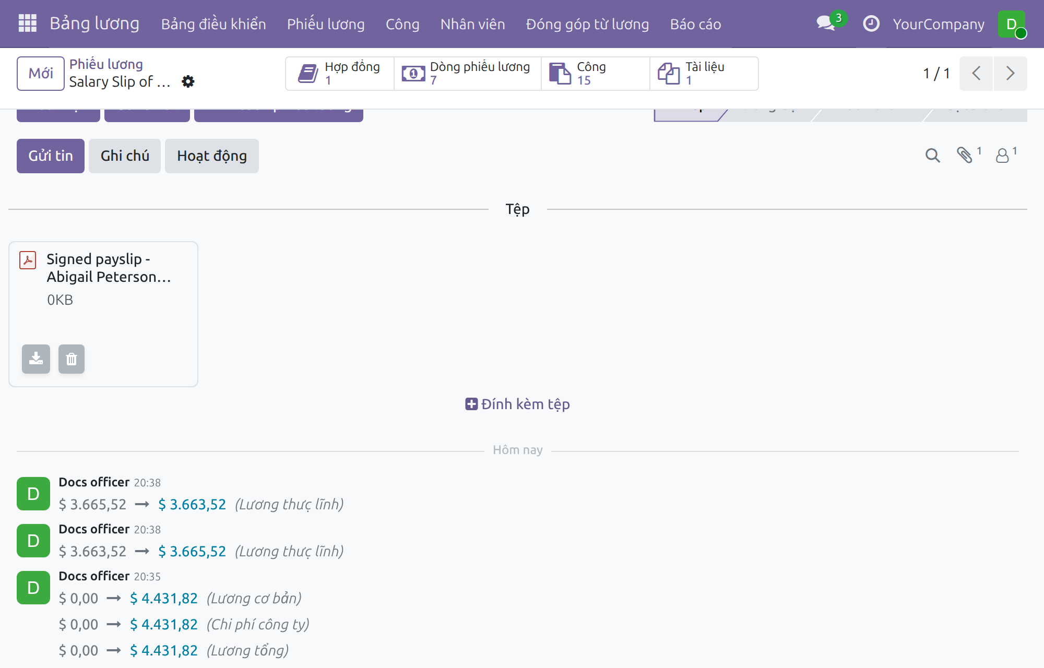This screenshot has width=1044, height=668.
Task: Open Dòng phiếu lương payslip lines
Action: pos(467,74)
